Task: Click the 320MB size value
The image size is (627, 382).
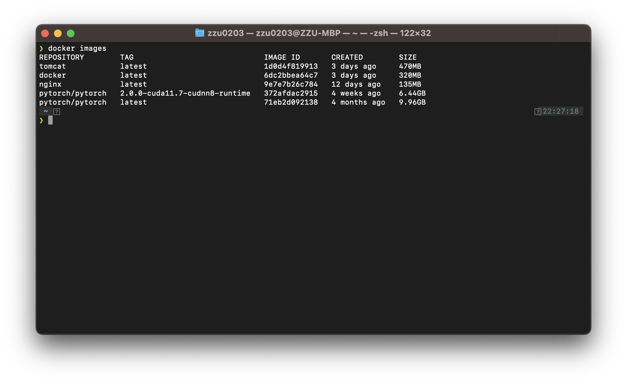Action: (x=410, y=75)
